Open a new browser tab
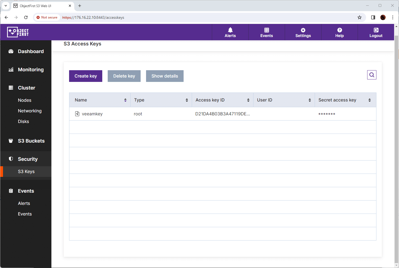The height and width of the screenshot is (268, 399). (x=80, y=6)
